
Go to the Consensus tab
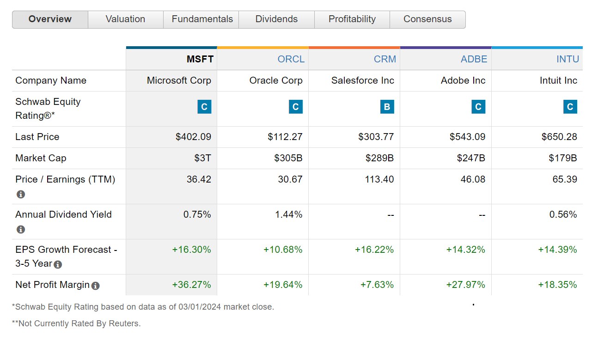pos(427,19)
